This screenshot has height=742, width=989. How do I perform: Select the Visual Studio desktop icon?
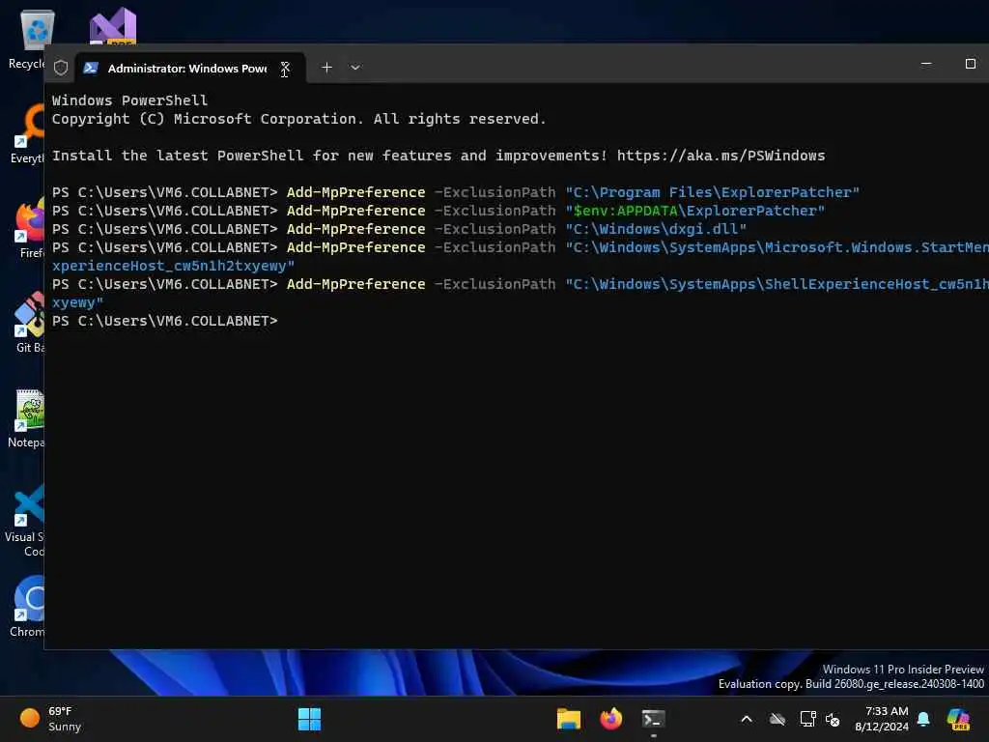[x=113, y=26]
